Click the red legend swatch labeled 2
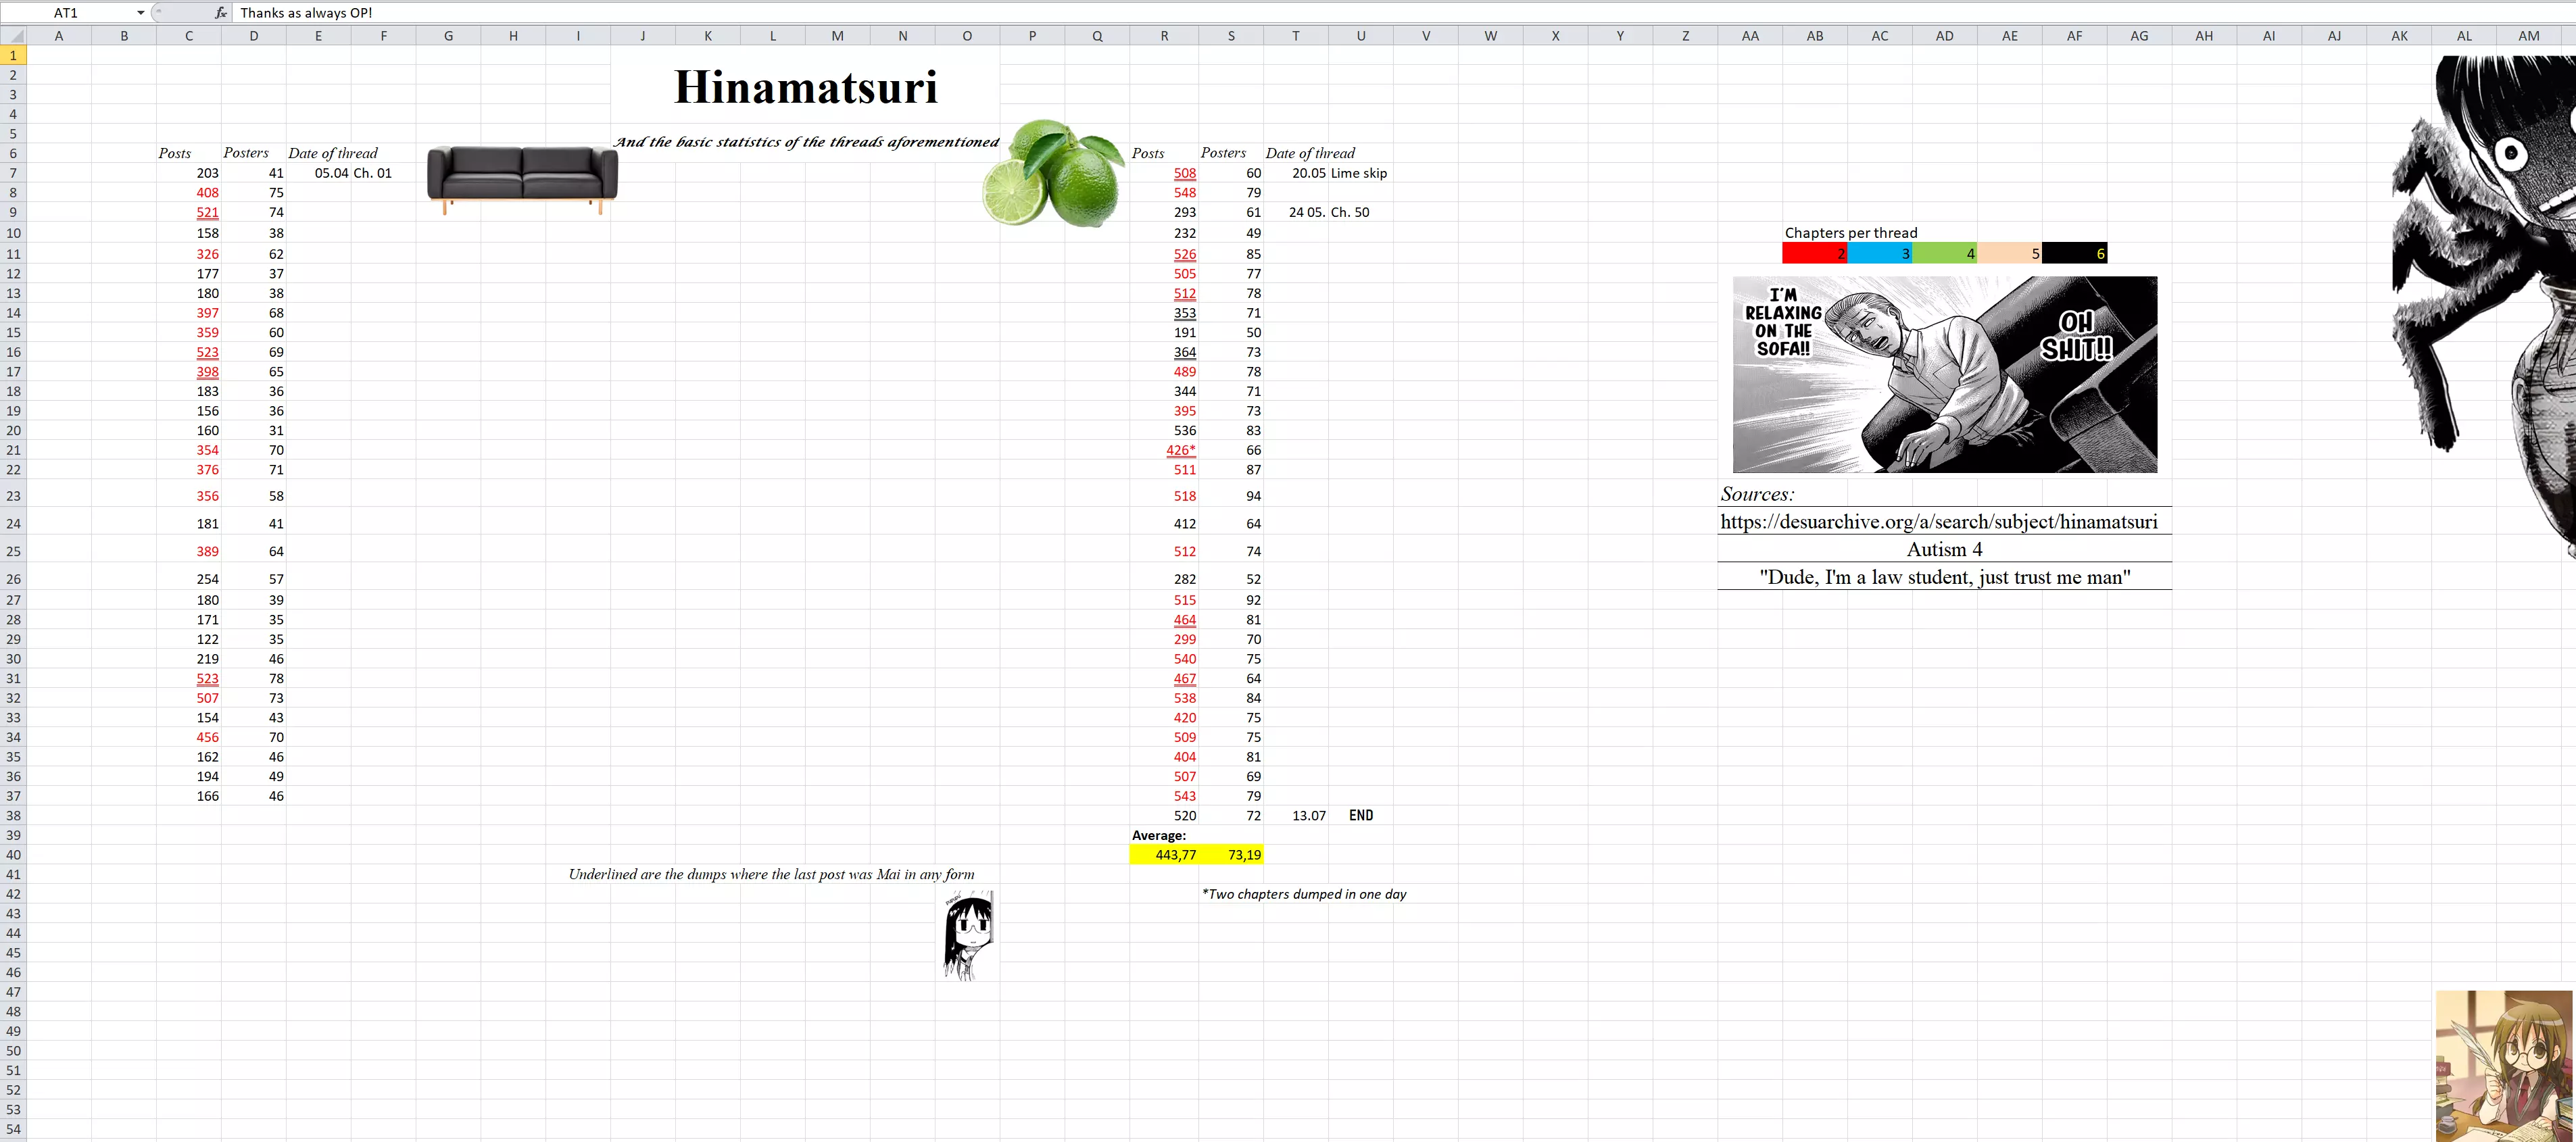Image resolution: width=2576 pixels, height=1142 pixels. pos(1814,254)
